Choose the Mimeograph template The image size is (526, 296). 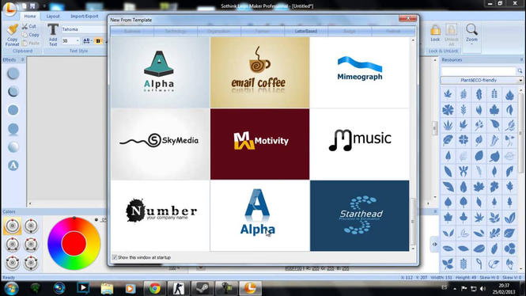coord(359,72)
